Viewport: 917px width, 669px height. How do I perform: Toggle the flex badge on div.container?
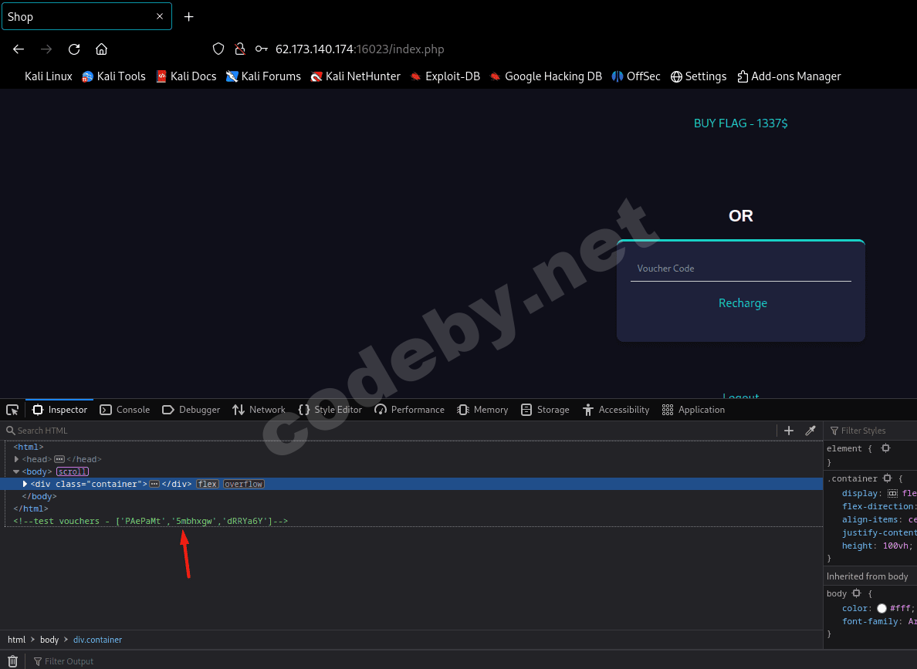pyautogui.click(x=207, y=484)
